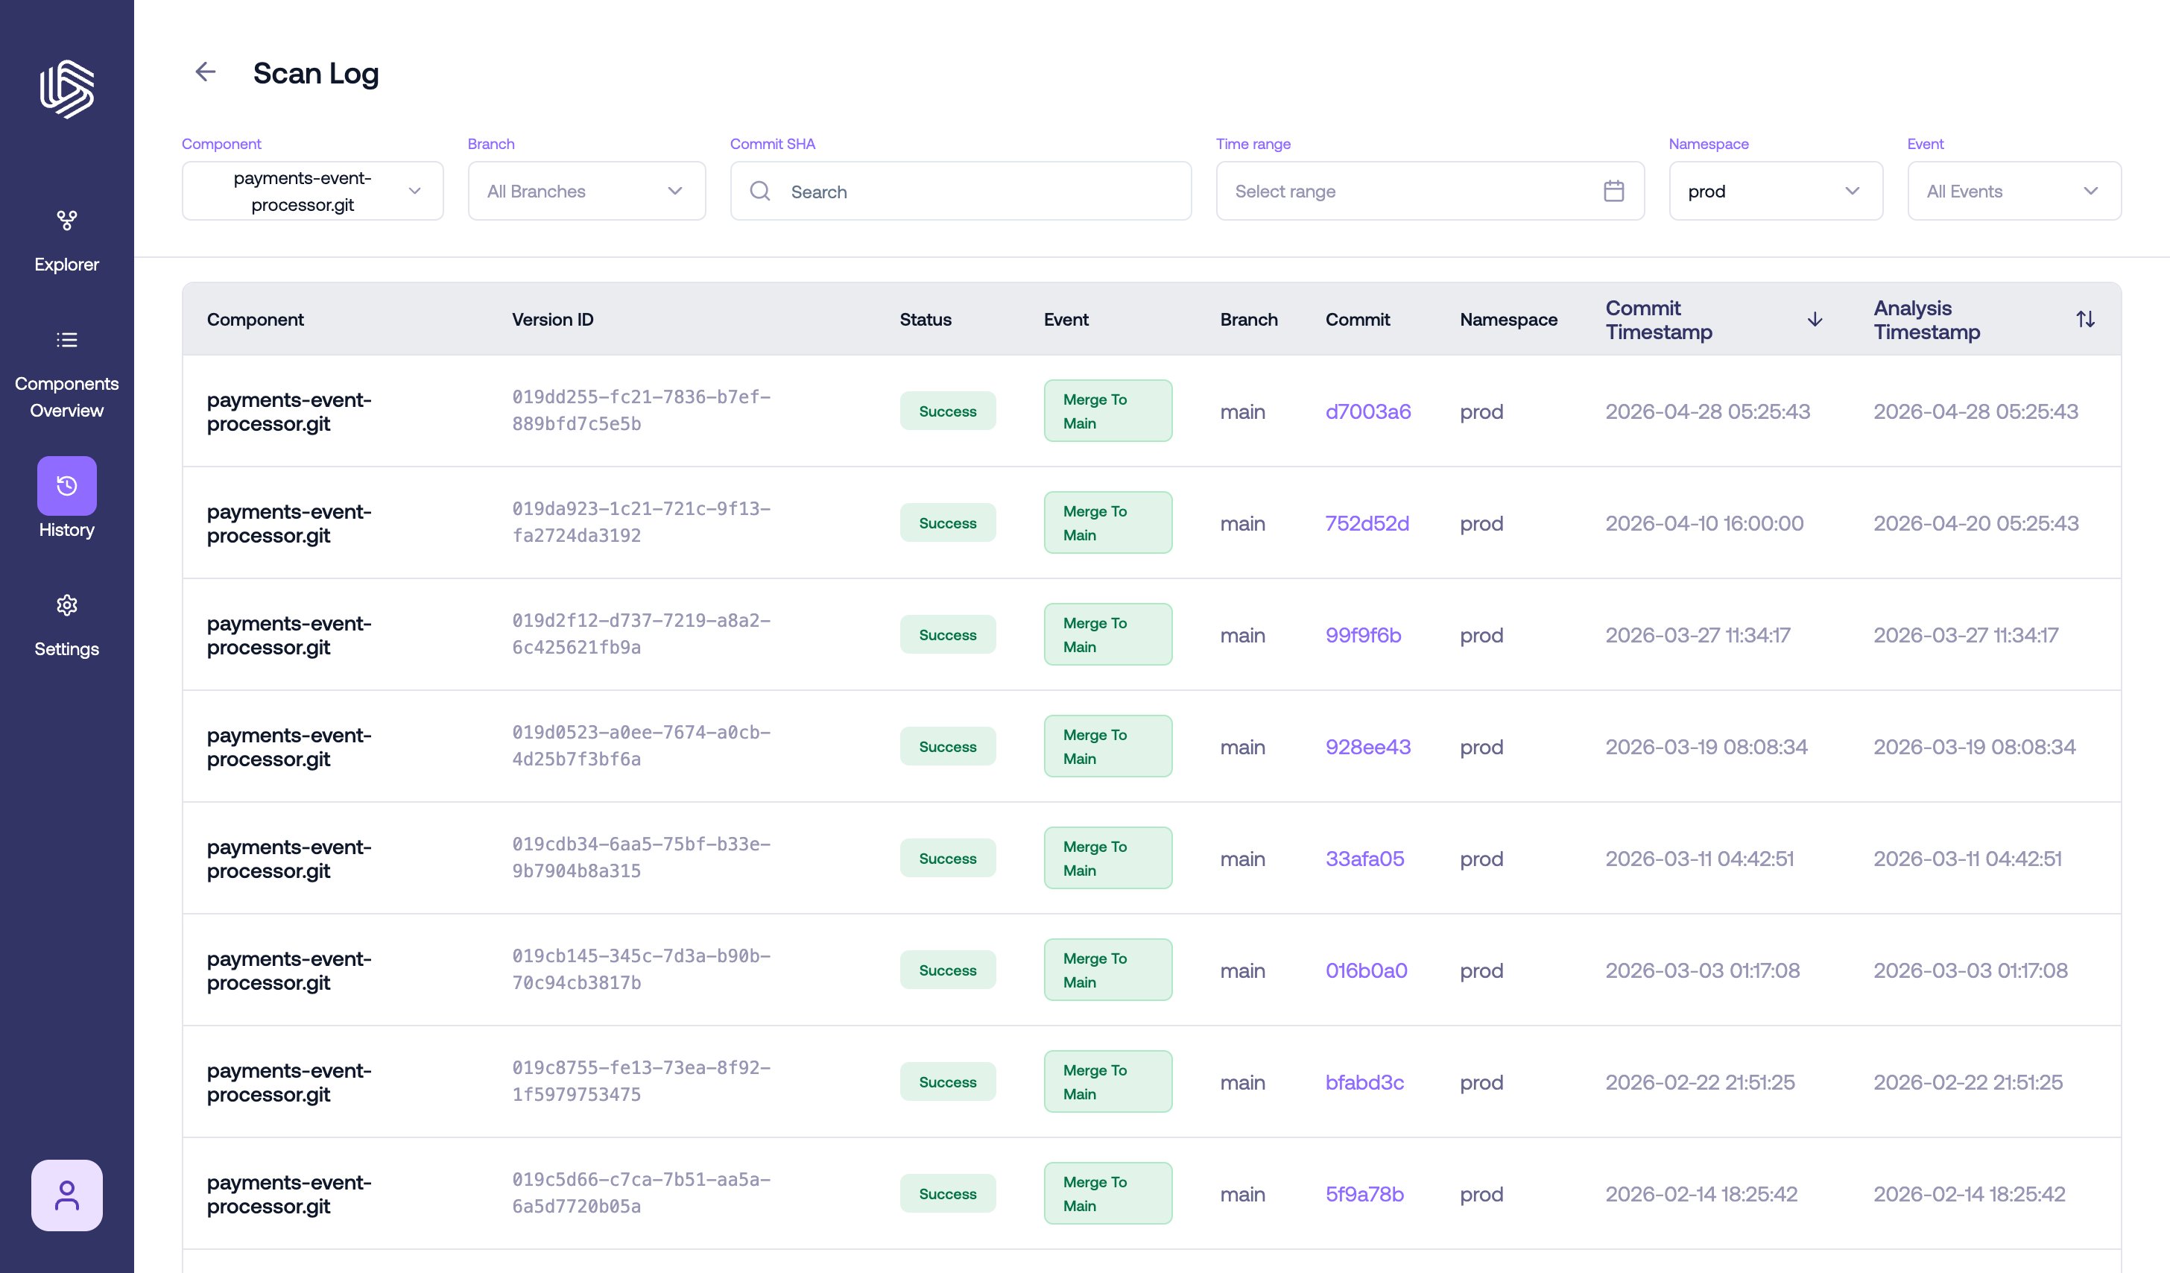Sort by Commit Timestamp down arrow
The image size is (2170, 1273).
tap(1815, 320)
